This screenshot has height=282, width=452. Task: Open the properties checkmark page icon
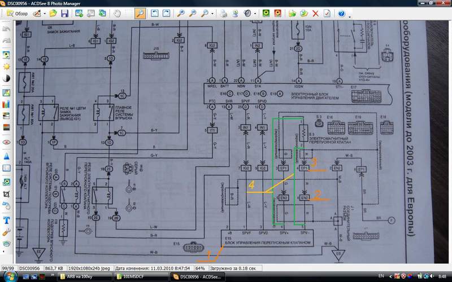pos(327,14)
